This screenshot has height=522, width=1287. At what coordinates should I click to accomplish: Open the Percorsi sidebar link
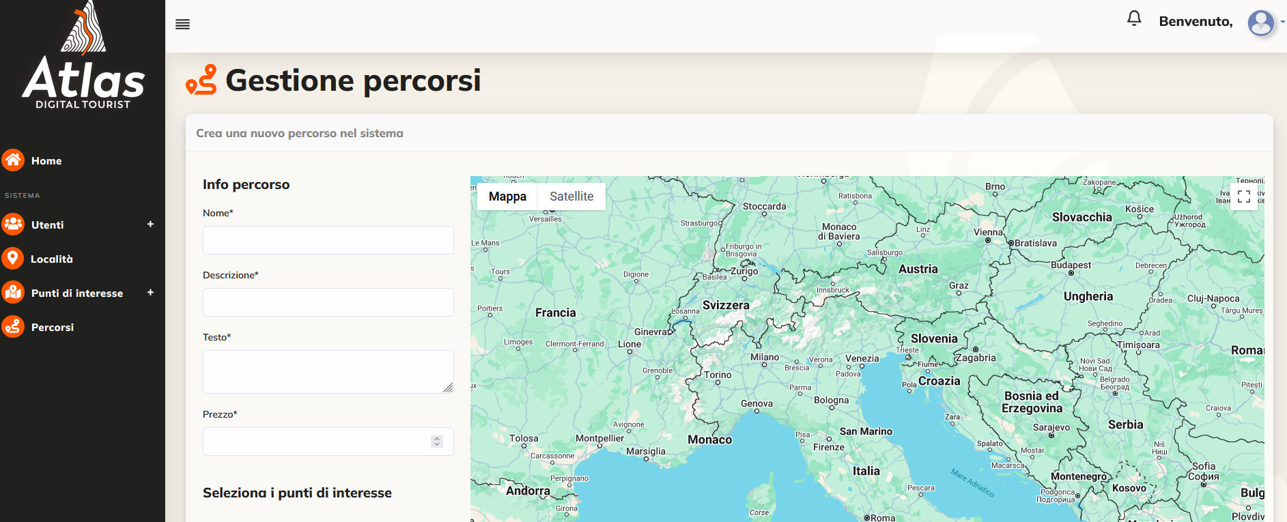(x=53, y=328)
